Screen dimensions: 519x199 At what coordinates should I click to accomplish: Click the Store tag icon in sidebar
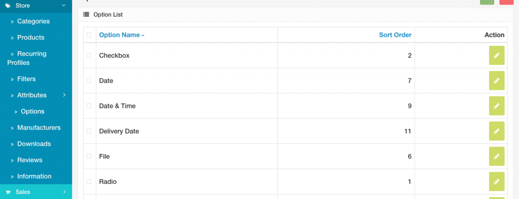pyautogui.click(x=8, y=6)
